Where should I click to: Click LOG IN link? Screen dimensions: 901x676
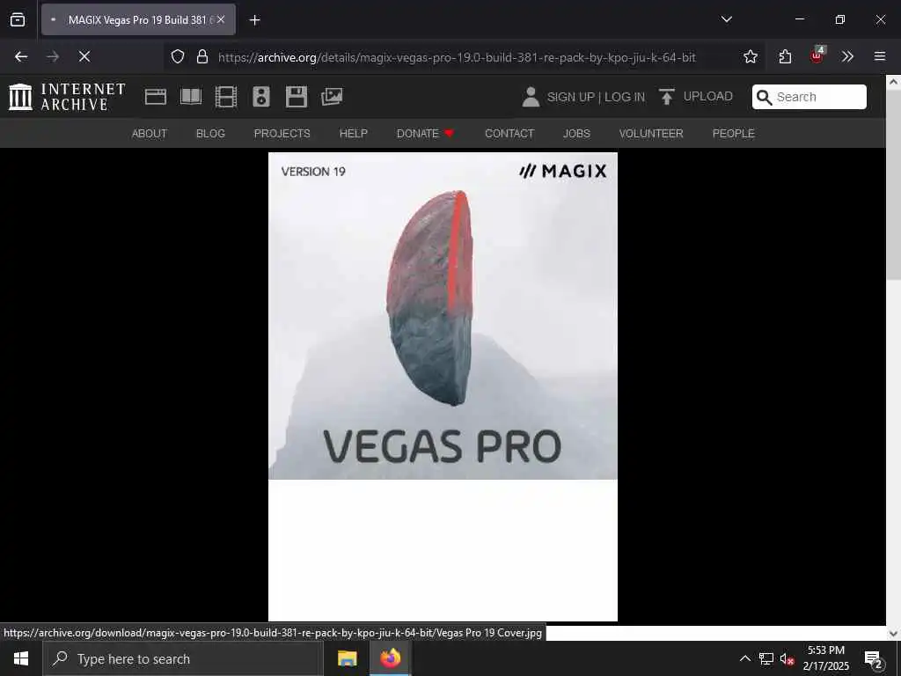(625, 97)
